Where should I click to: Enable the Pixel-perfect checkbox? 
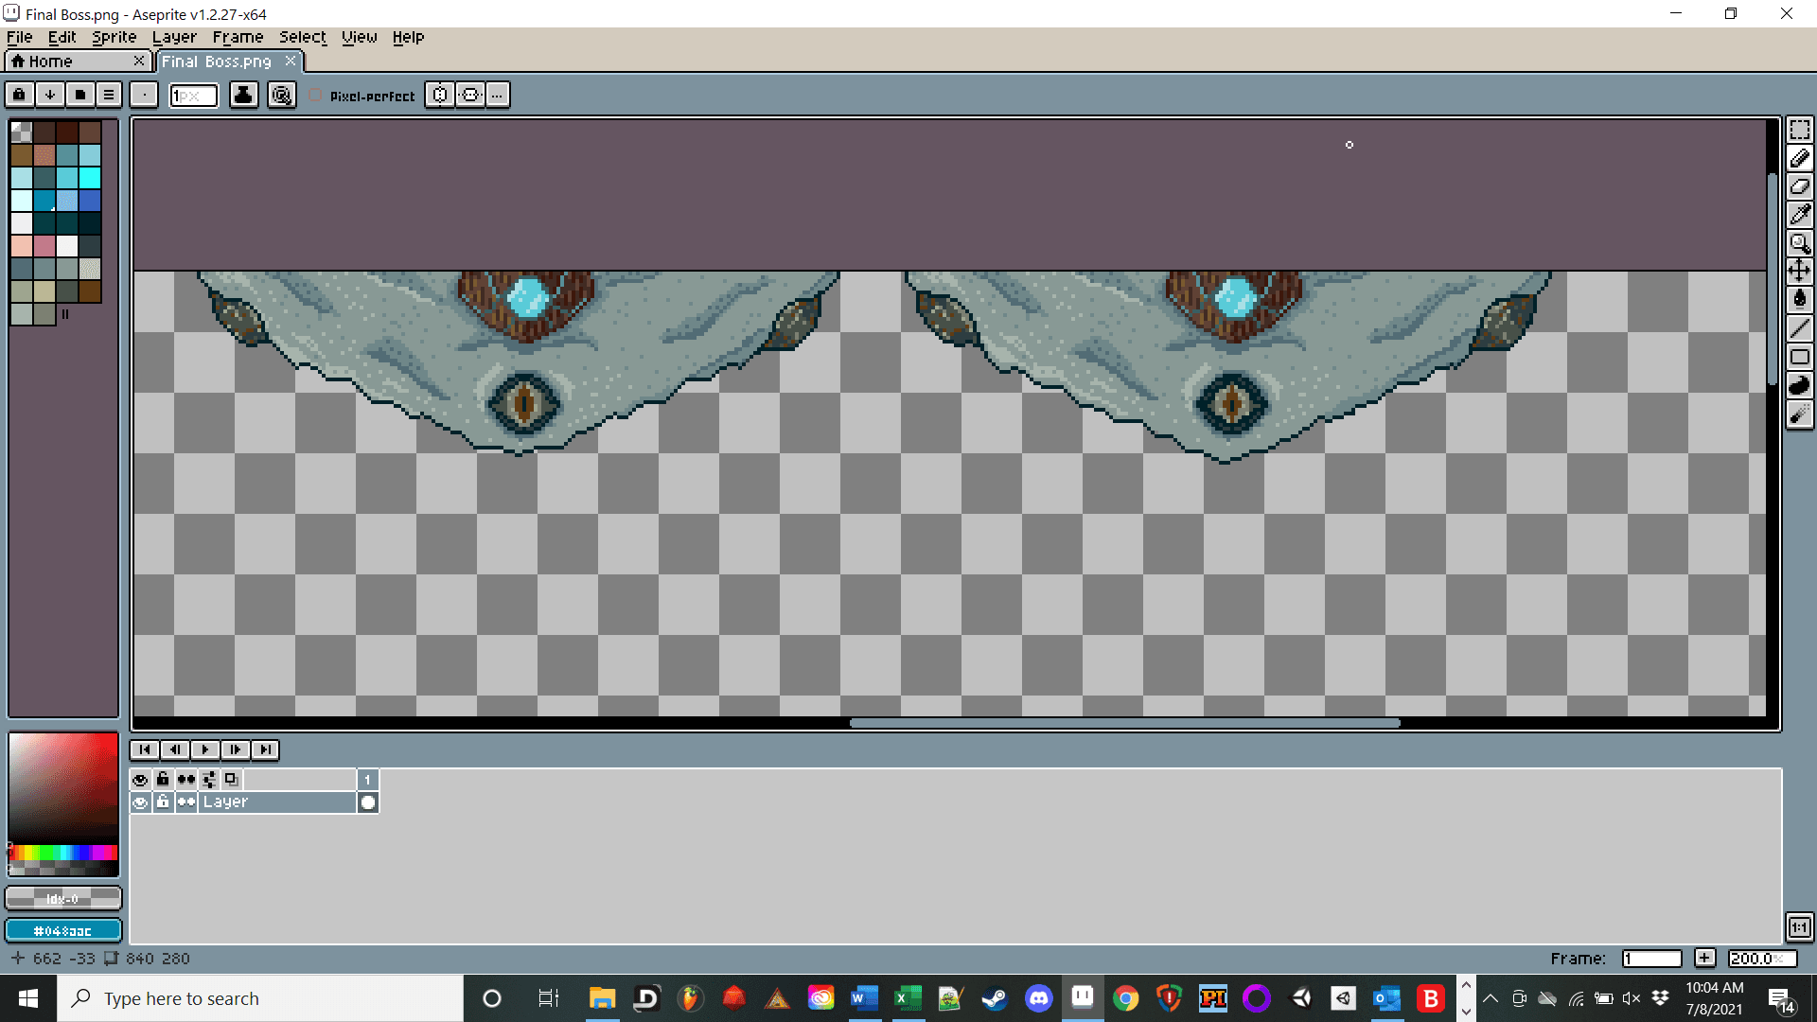316,96
